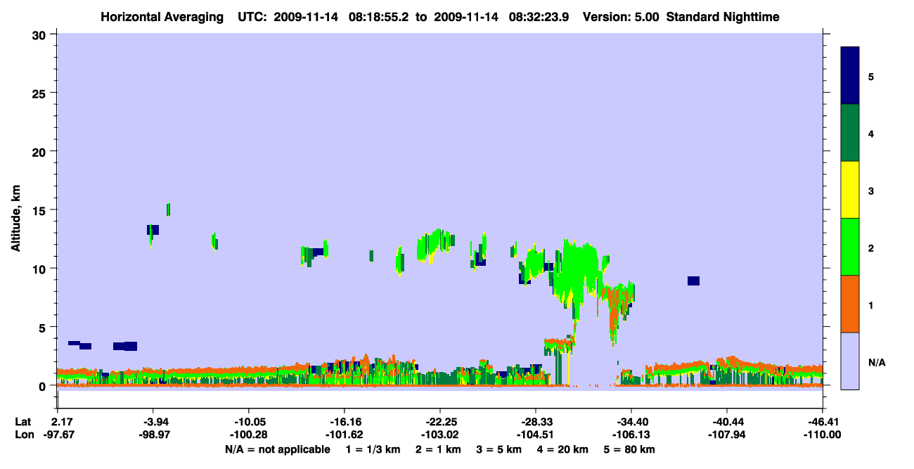Click the '4 = 20 km' legend entry
This screenshot has height=469, width=914.
click(562, 449)
